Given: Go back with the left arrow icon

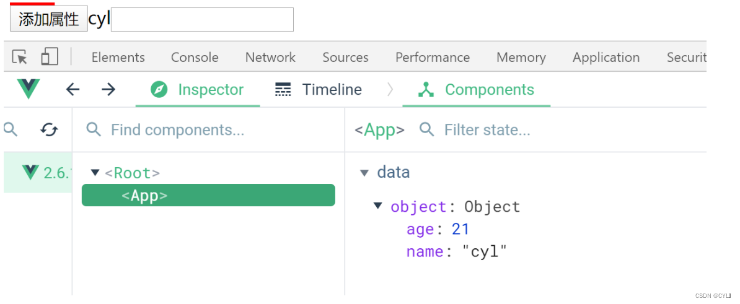Looking at the screenshot, I should tap(73, 90).
